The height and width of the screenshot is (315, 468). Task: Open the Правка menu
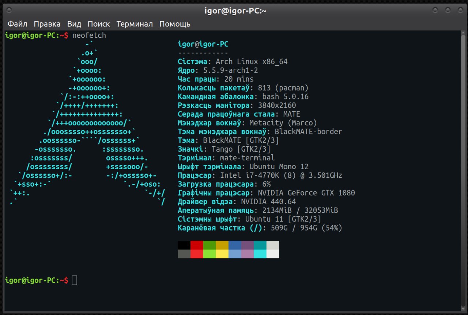point(47,24)
